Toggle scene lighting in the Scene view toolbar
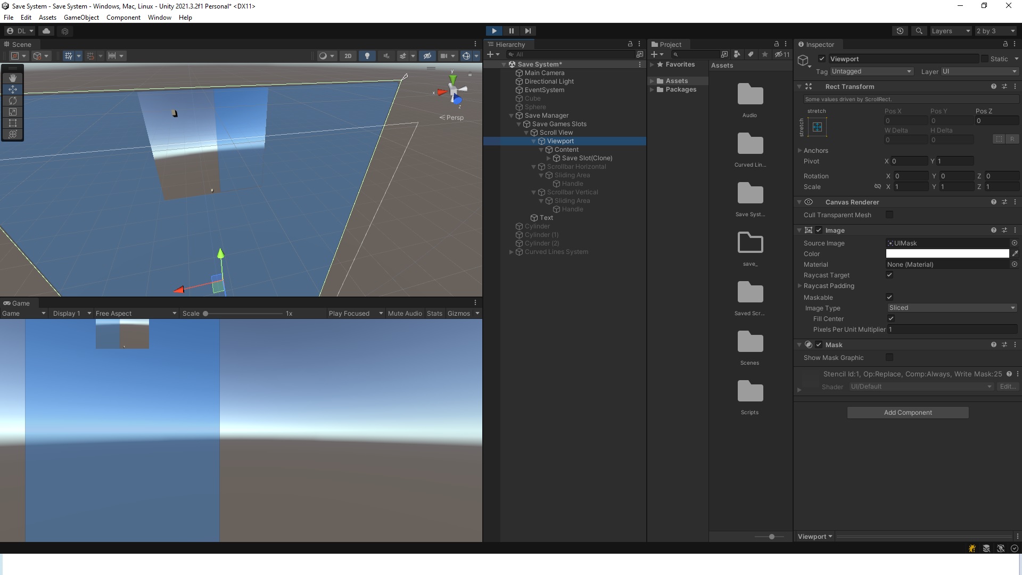The height and width of the screenshot is (575, 1022). point(367,56)
